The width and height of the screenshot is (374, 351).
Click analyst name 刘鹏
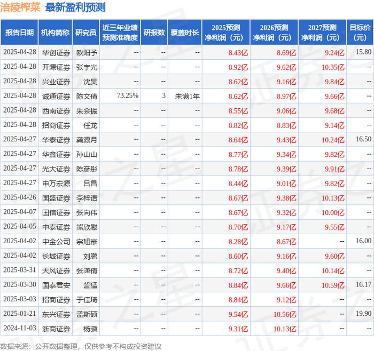pos(90,256)
